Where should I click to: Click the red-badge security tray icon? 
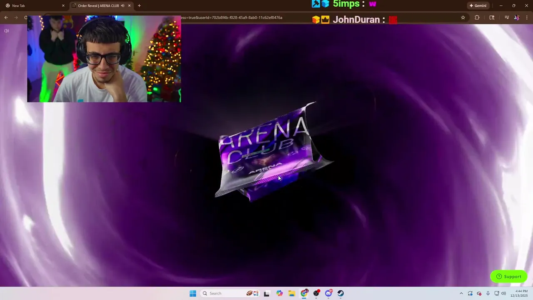click(x=479, y=293)
